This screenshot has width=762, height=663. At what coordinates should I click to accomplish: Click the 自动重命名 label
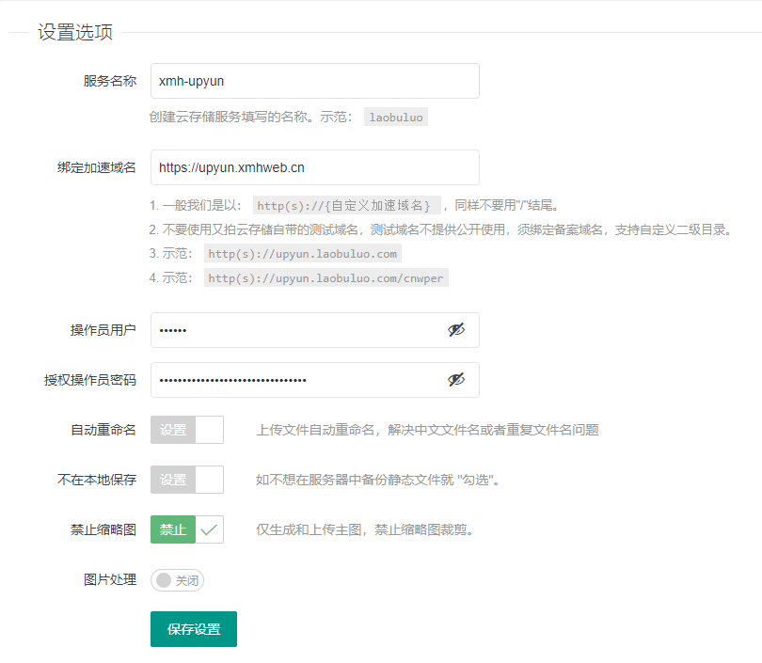tap(103, 430)
